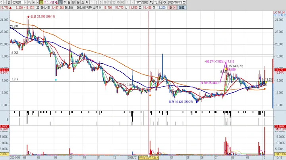Click the 18,257 horizontal line label
This screenshot has height=160, width=286.
pyautogui.click(x=14, y=53)
